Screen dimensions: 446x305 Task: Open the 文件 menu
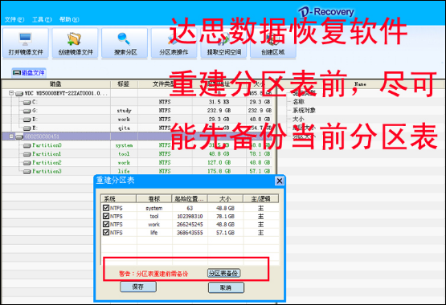tap(14, 19)
